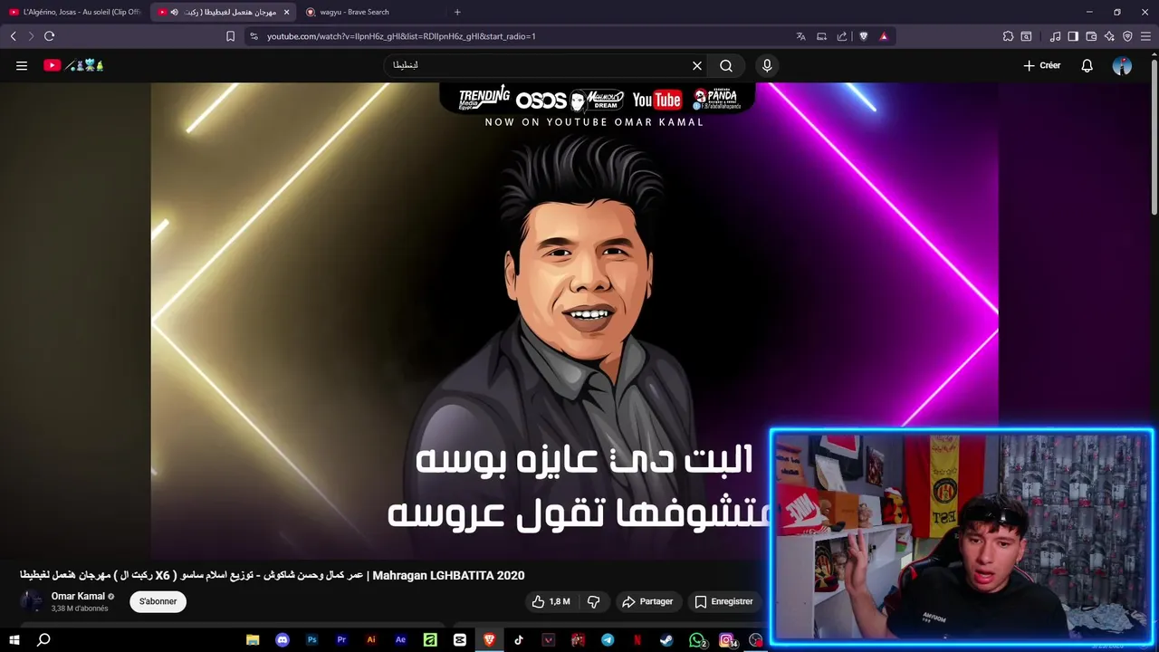Launch After Effects from taskbar
Screen dimensions: 1159x652
click(400, 640)
